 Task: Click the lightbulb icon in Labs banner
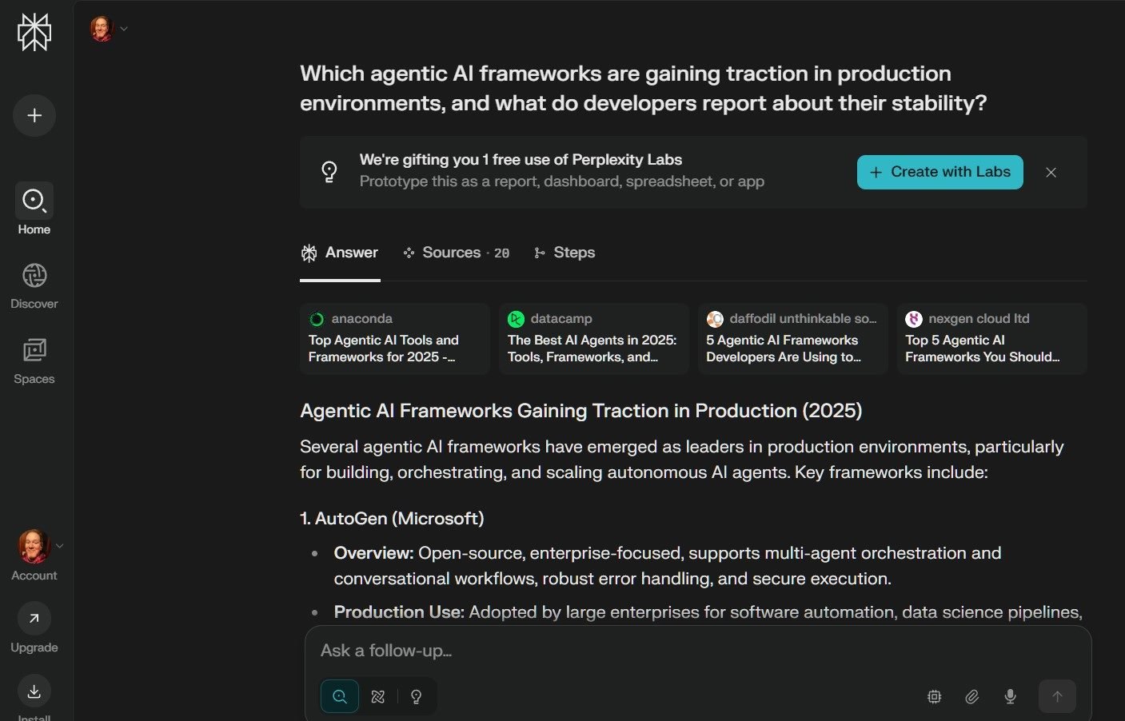click(x=329, y=172)
